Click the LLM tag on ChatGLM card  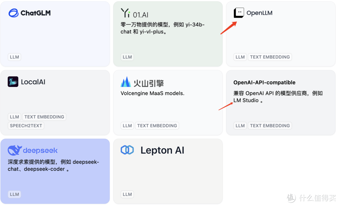(14, 57)
